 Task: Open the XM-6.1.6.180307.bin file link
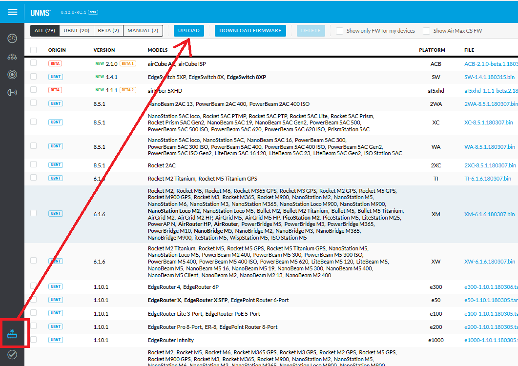pos(489,214)
